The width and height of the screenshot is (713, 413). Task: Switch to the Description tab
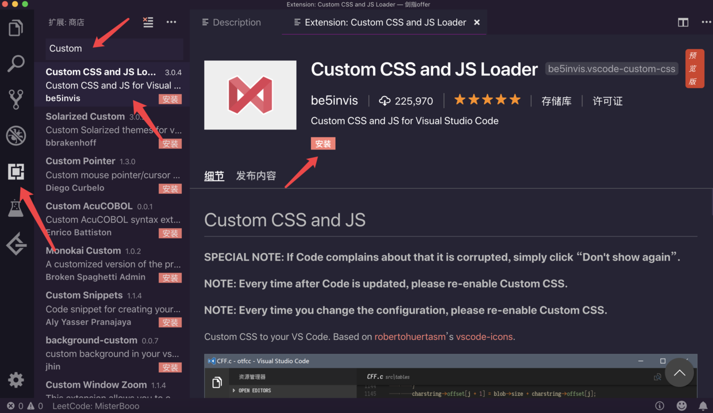point(231,22)
